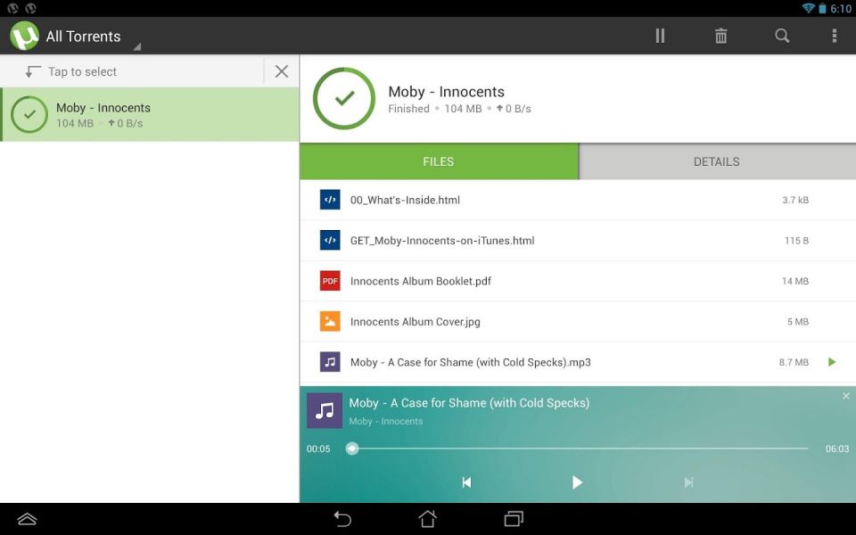The height and width of the screenshot is (535, 856).
Task: Skip to the previous track in the player
Action: [x=466, y=482]
